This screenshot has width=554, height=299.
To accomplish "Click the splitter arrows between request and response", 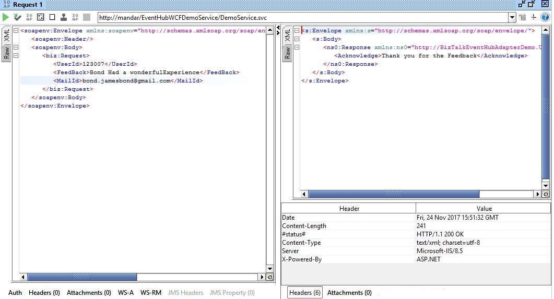I will tap(278, 30).
